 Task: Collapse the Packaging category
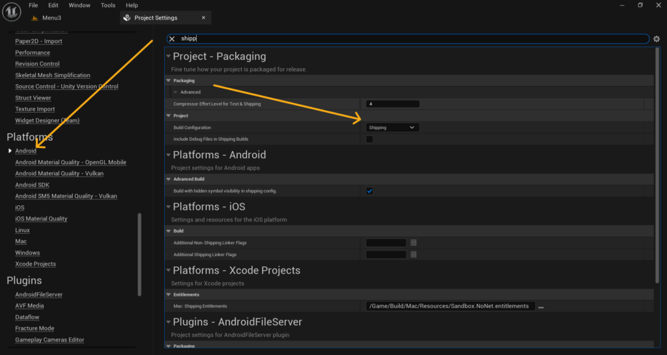tap(169, 80)
